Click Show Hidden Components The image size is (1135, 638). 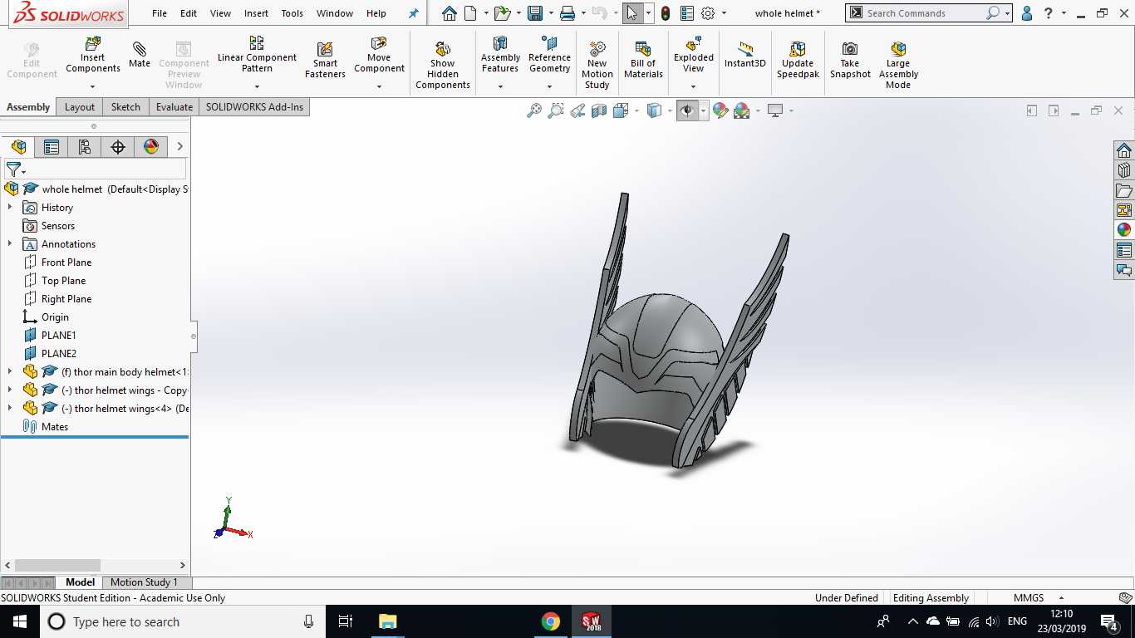pos(442,65)
